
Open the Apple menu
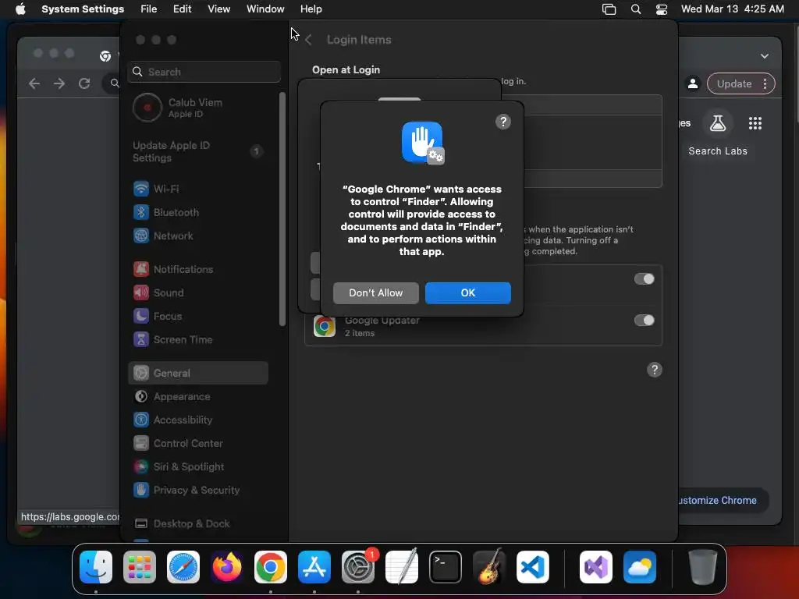[x=20, y=9]
